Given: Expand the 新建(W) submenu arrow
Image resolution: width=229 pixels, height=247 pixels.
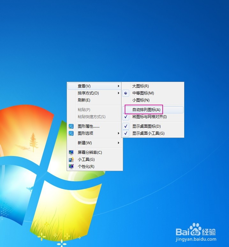Looking at the screenshot, I should (x=119, y=143).
